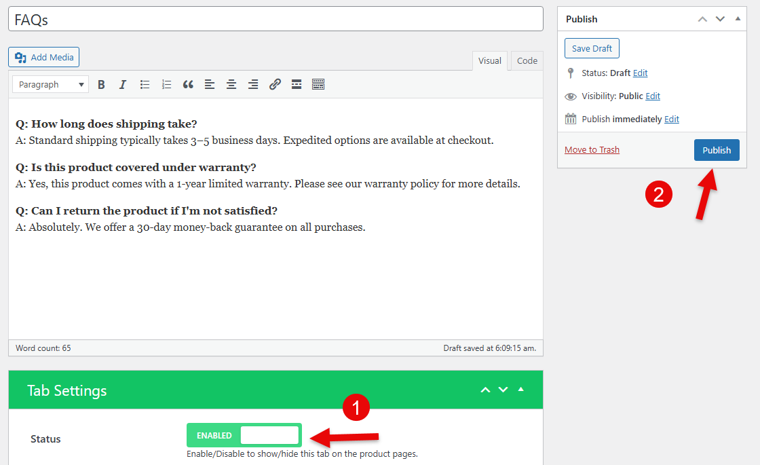Toggle bold formatting in editor toolbar

tap(101, 84)
